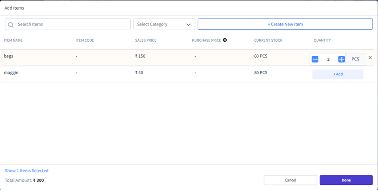Screen dimensions: 378x190
Task: Decrease bags quantity with the minus button
Action: pos(315,59)
